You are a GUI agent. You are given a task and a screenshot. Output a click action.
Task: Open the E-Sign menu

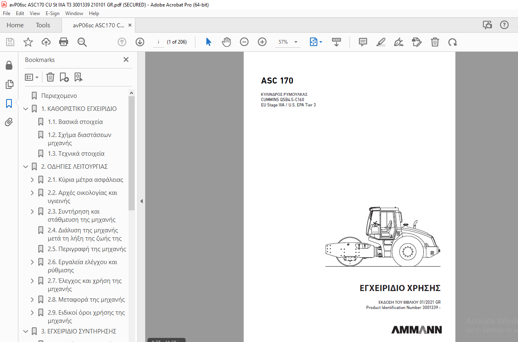[53, 13]
